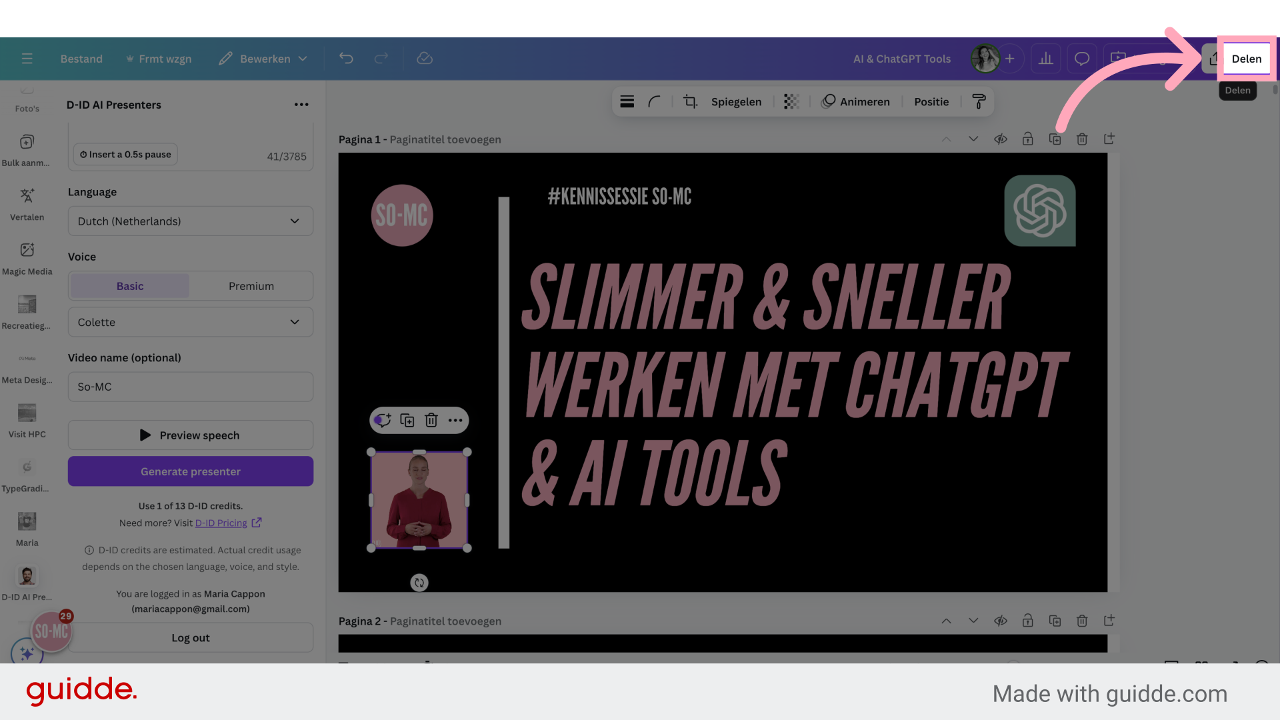
Task: Open TypeGradient app in sidebar
Action: coord(27,476)
